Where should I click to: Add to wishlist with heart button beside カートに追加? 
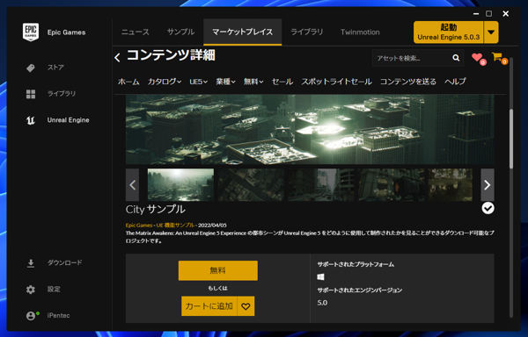pos(246,306)
